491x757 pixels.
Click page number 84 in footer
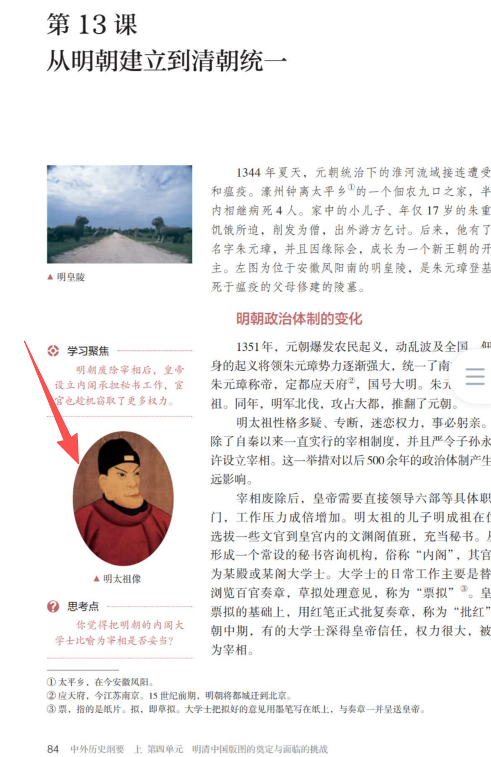click(x=53, y=749)
